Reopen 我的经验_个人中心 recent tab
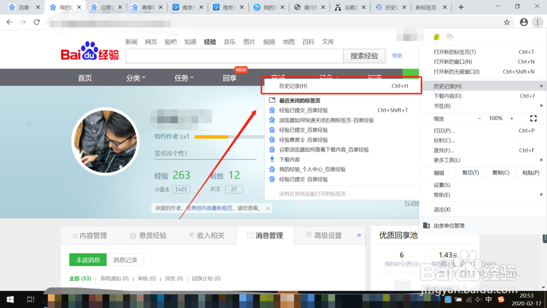Screen dimensions: 547x308 pyautogui.click(x=312, y=169)
